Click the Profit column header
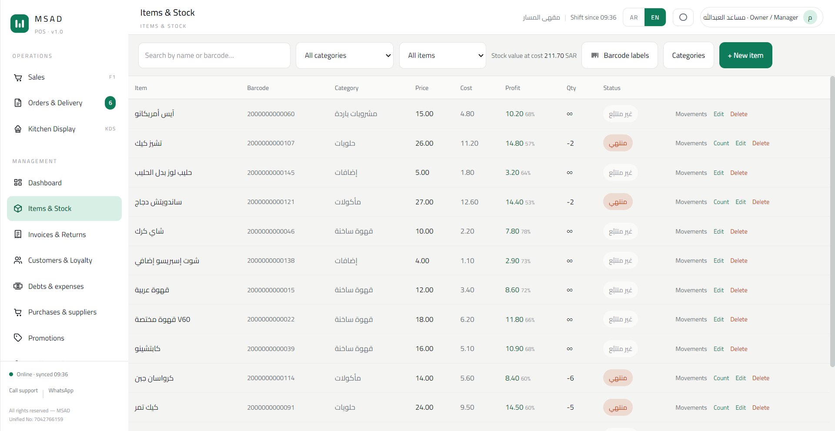Screen dimensions: 835x431 [x=513, y=88]
